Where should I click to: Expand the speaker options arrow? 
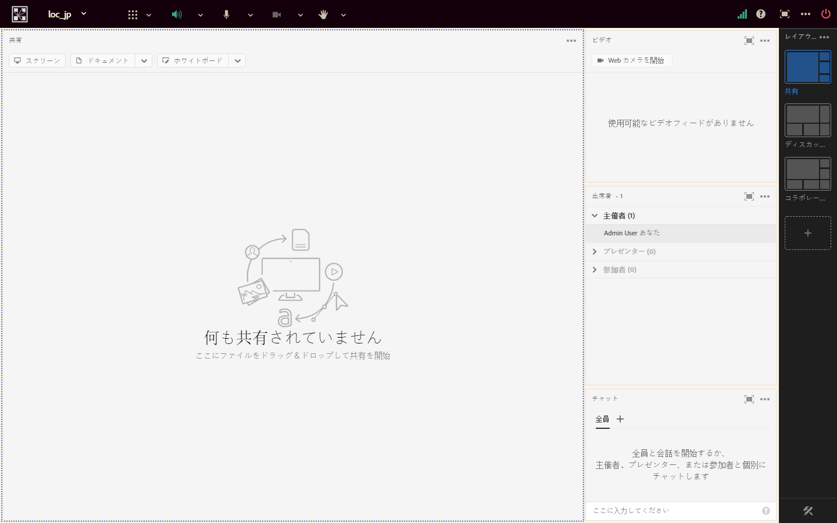(201, 15)
